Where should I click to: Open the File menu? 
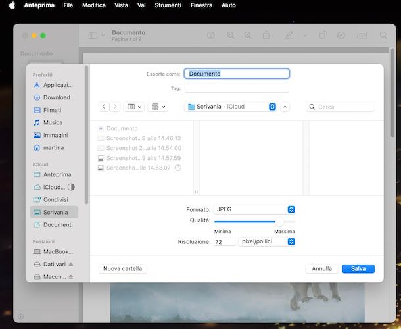point(68,5)
